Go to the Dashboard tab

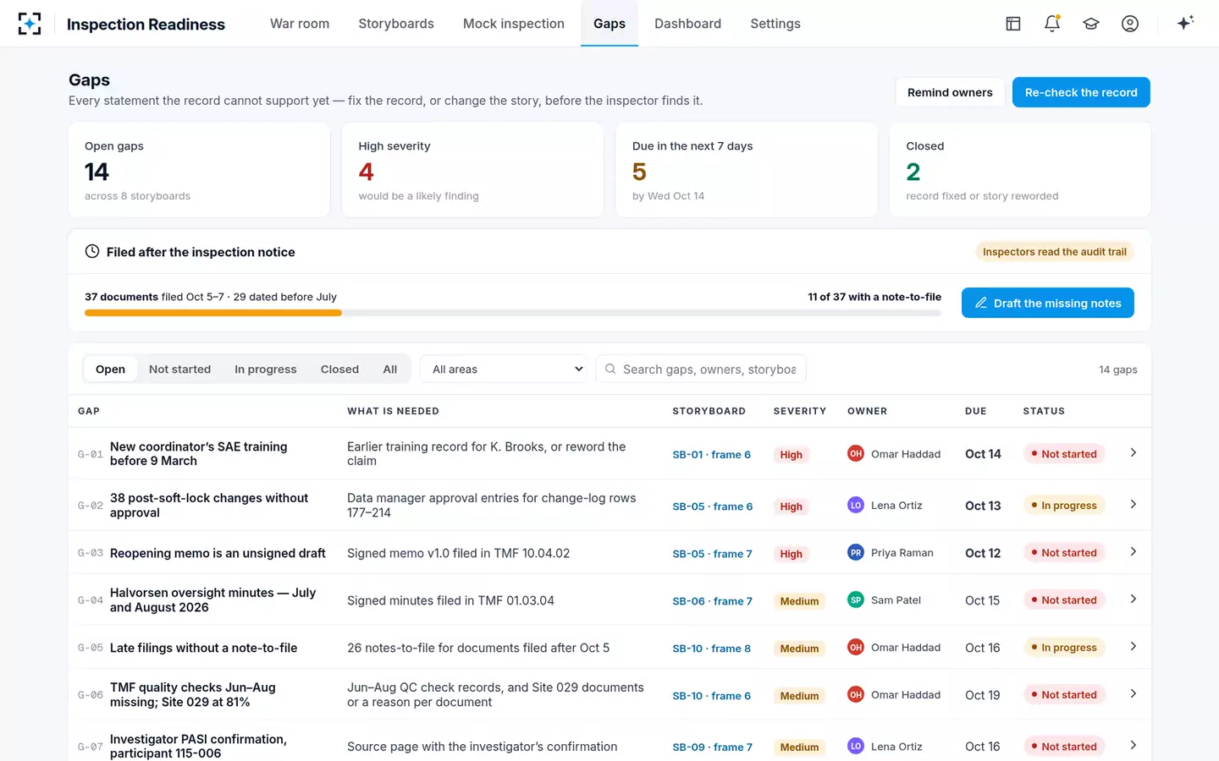click(x=687, y=24)
